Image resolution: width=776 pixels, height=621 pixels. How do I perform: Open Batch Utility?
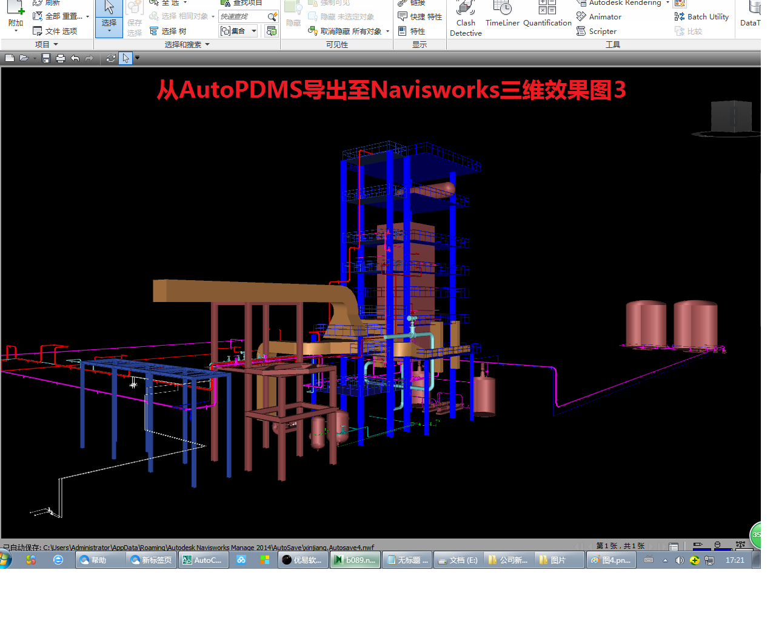(x=701, y=16)
